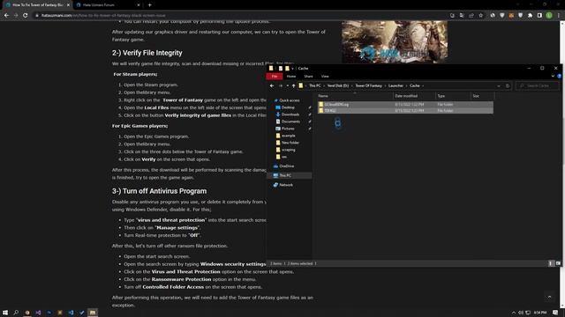
Task: Sort files by Type column
Action: coord(453,96)
